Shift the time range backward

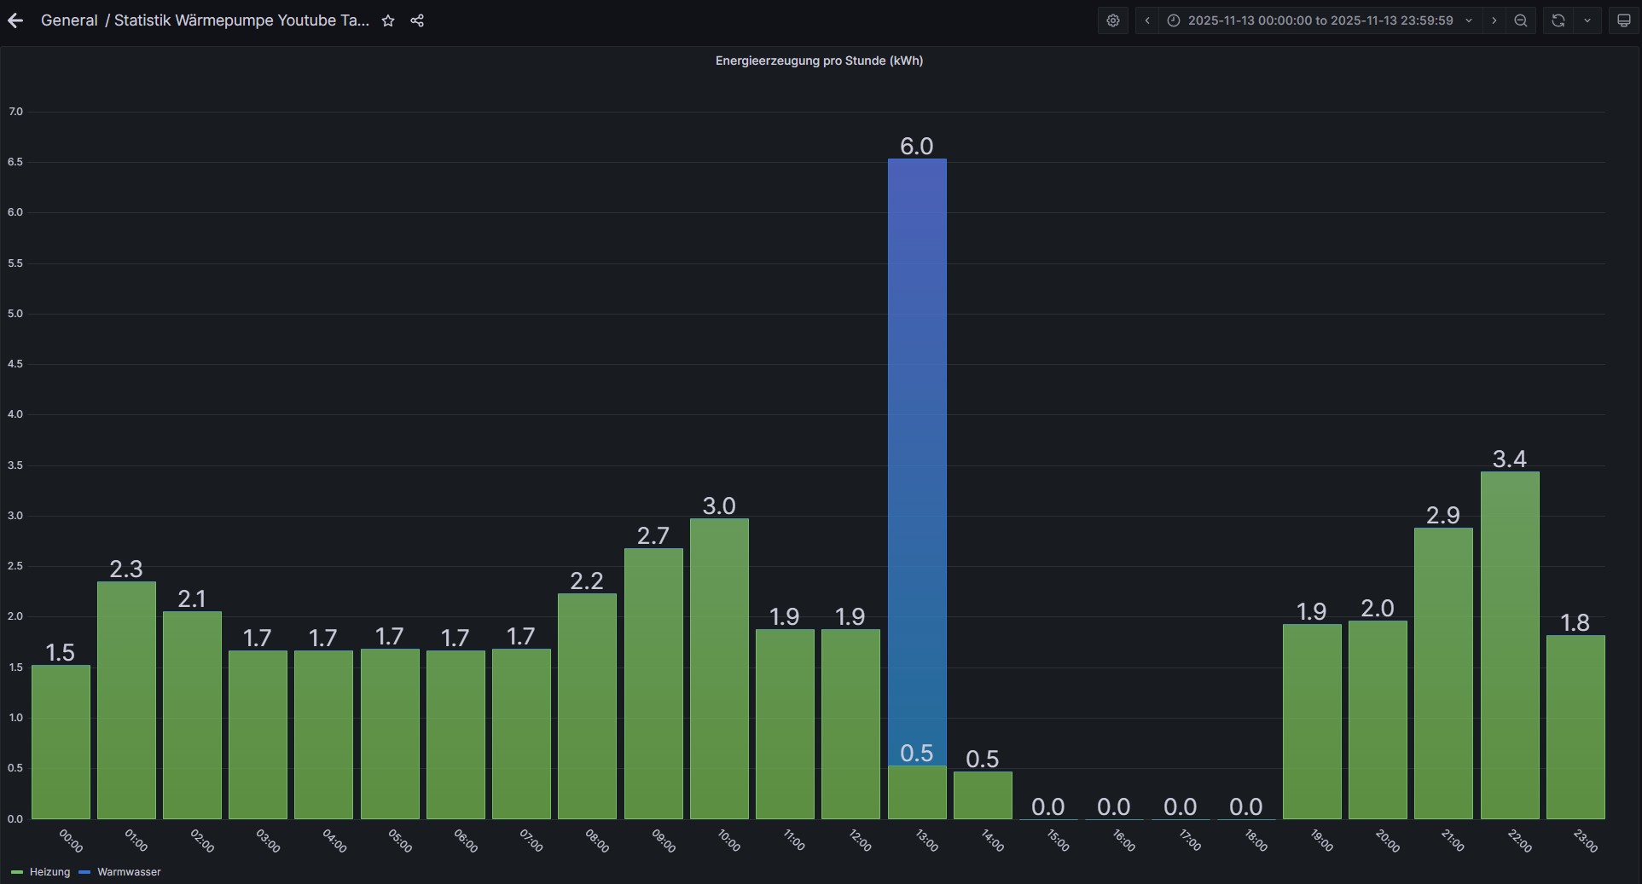[x=1147, y=20]
